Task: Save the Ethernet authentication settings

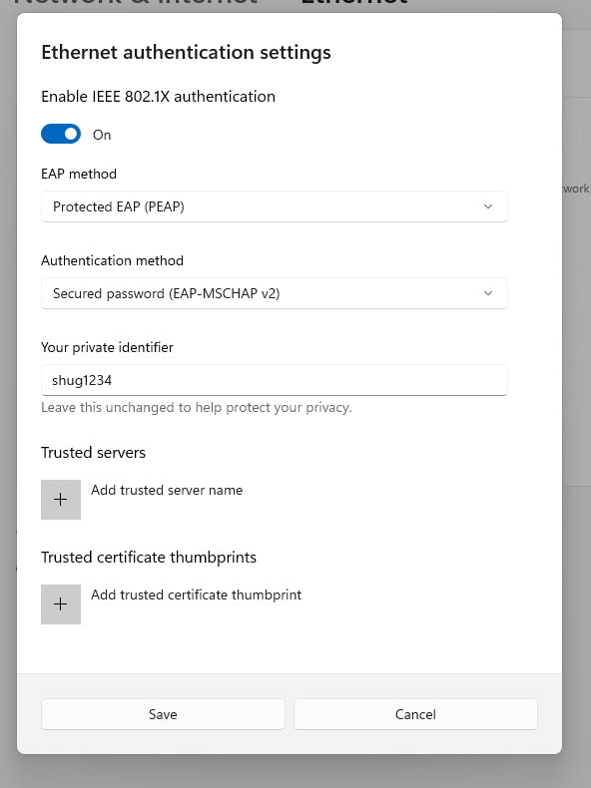Action: (x=163, y=714)
